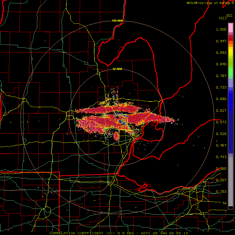Screen dimensions: 235x235
Task: Click the 0.947 legend value
Action: pos(221,41)
